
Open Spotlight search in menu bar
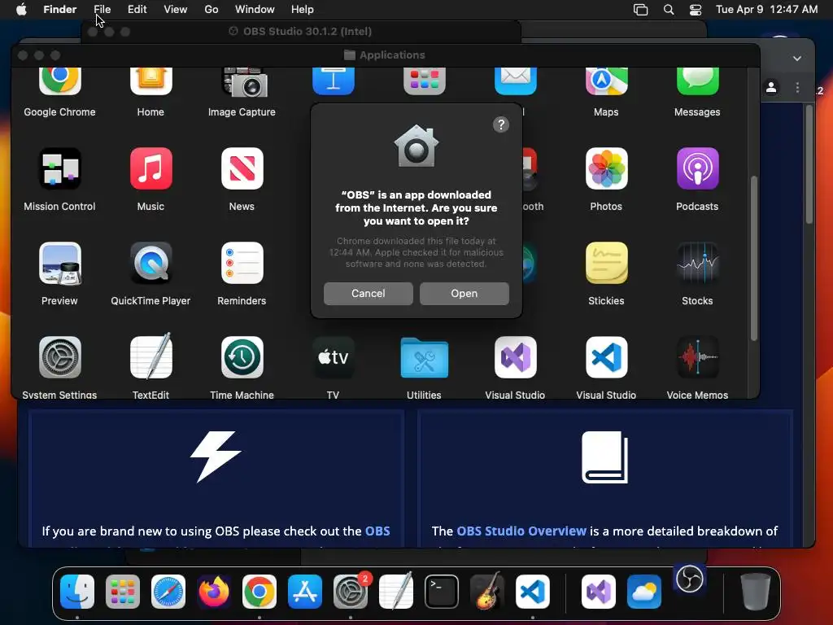[x=669, y=10]
